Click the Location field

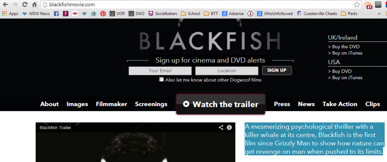click(227, 71)
